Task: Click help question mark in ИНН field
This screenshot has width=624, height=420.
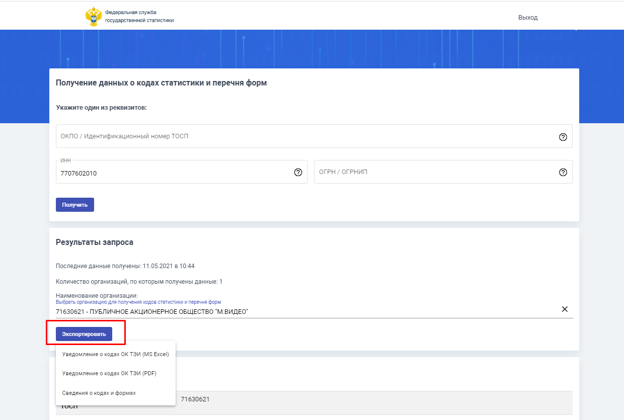Action: tap(298, 173)
